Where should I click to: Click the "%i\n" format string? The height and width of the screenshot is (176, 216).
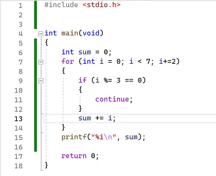(x=104, y=137)
